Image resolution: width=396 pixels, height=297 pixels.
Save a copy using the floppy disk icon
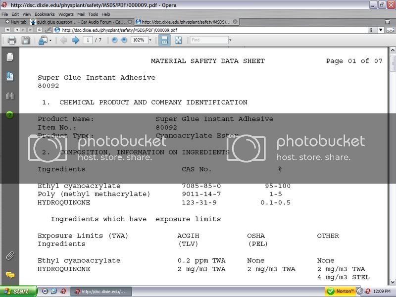click(26, 40)
